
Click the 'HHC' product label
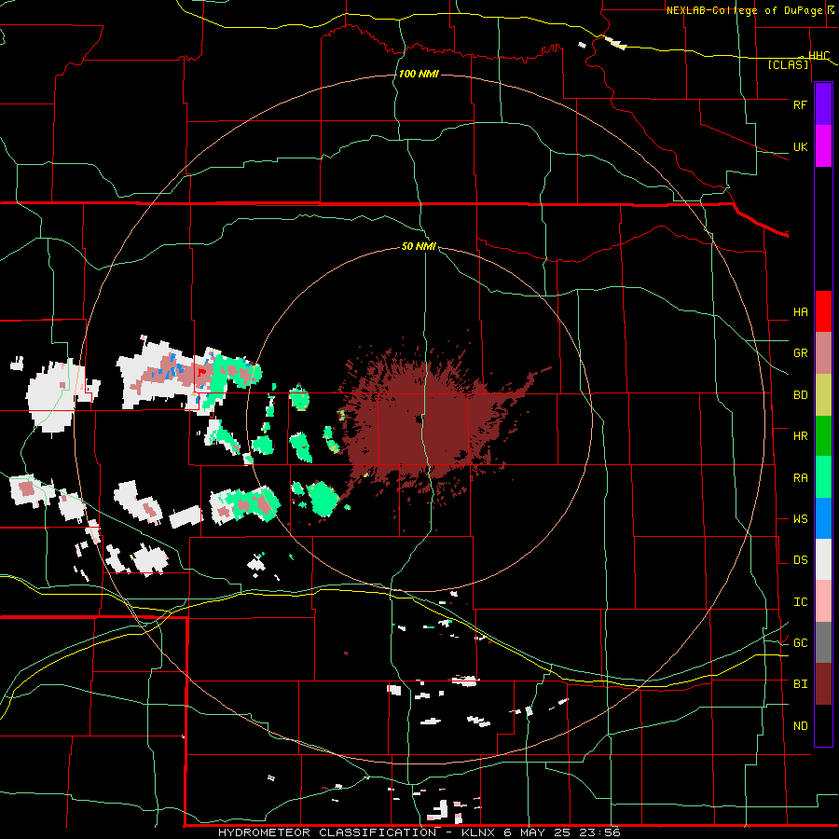[819, 56]
